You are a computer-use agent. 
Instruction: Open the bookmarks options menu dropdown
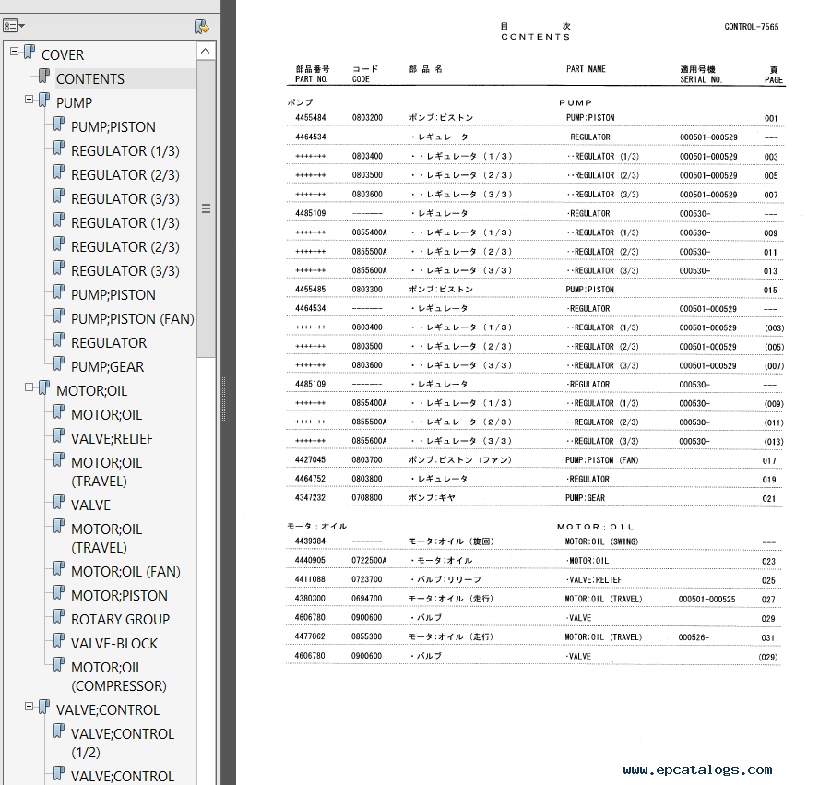tap(14, 25)
